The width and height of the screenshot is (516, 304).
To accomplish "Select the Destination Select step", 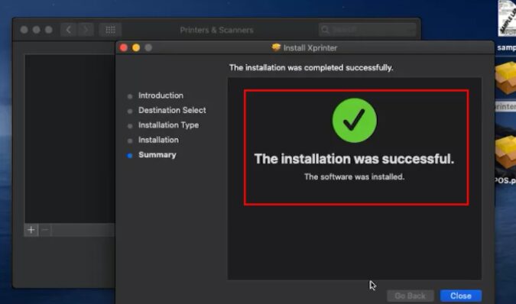I will (172, 111).
